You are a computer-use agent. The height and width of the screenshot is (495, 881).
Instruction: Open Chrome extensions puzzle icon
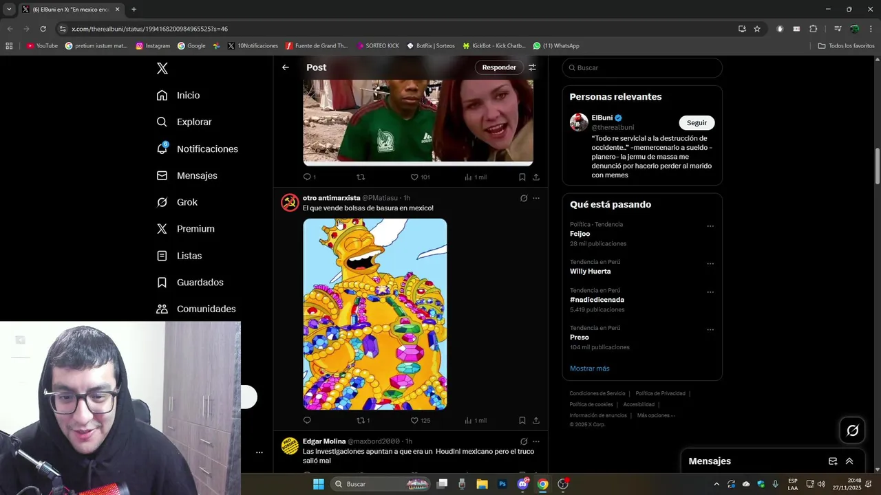click(813, 29)
